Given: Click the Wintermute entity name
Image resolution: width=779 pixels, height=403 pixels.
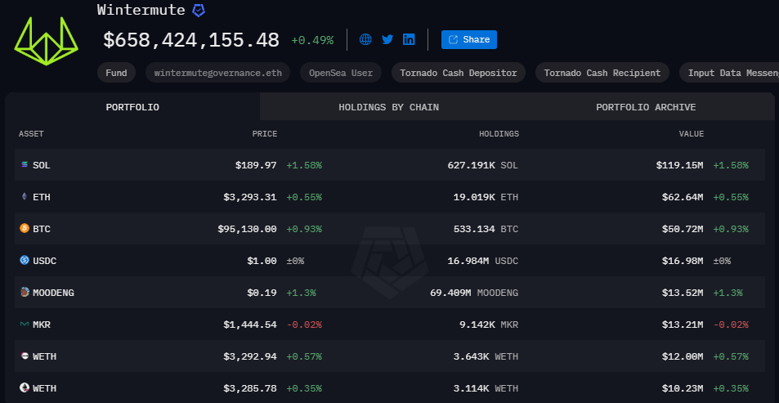Looking at the screenshot, I should pos(141,10).
